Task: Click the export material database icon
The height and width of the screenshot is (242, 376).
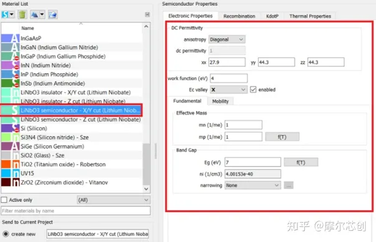Action: (52, 14)
